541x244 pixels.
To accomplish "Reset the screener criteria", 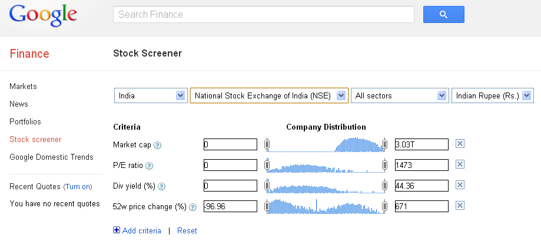I will coord(187,230).
